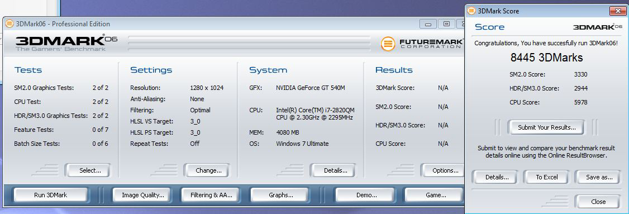The image size is (629, 214).
Task: Click the NVIDIA GeForce GT 540M text
Action: pos(311,88)
